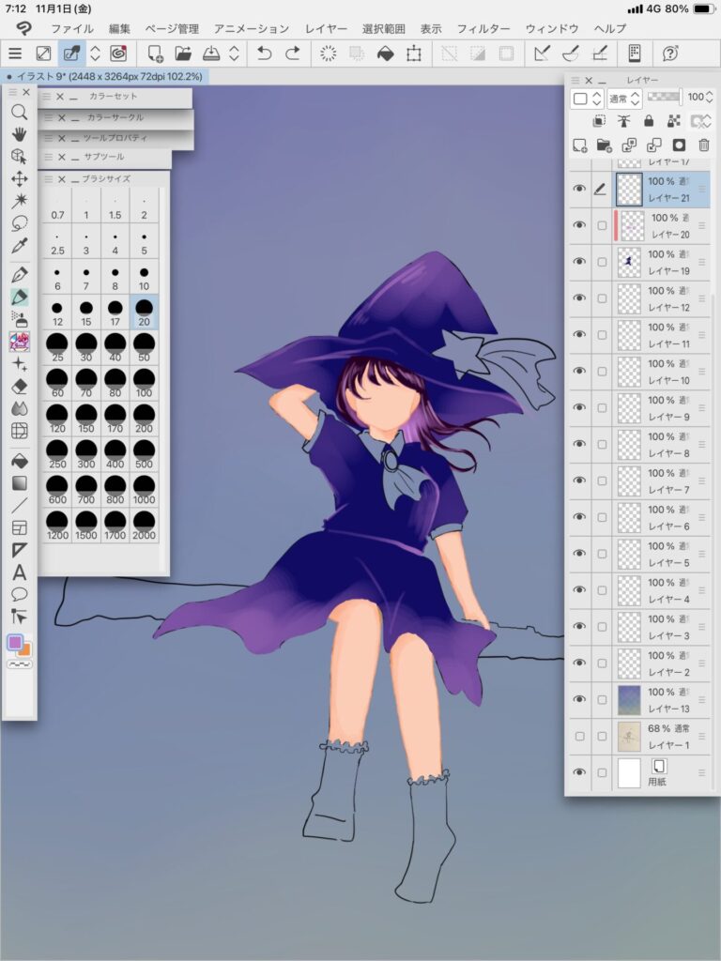
Task: Select the Airbrush tool
Action: 19,319
